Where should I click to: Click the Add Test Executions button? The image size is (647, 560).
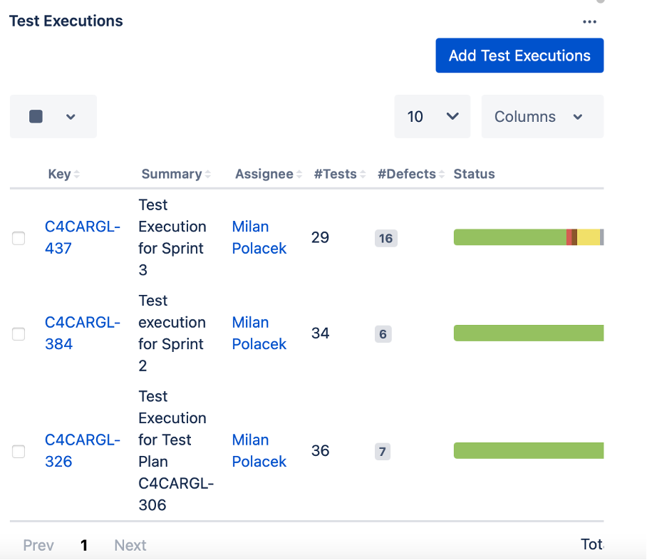pos(519,56)
